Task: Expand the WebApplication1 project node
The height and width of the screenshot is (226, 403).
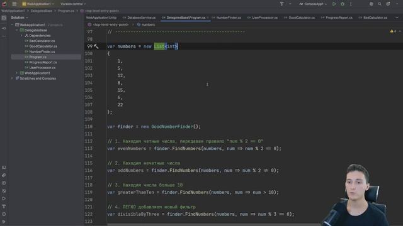Action: click(x=17, y=73)
